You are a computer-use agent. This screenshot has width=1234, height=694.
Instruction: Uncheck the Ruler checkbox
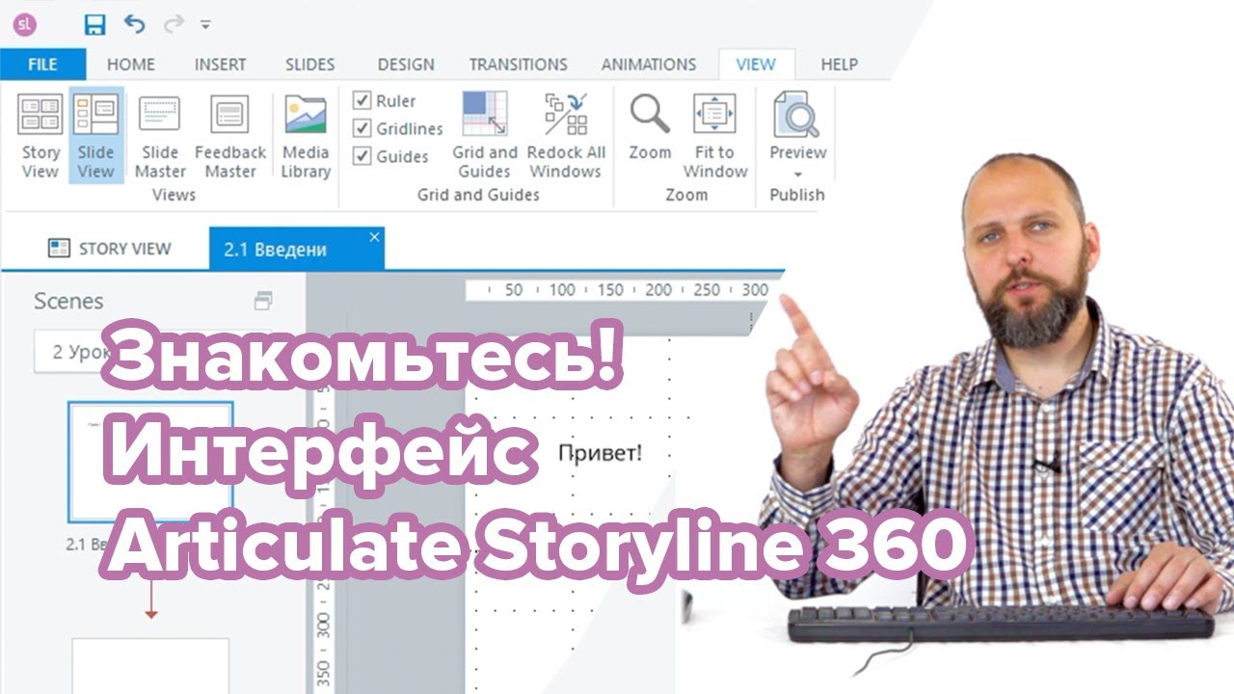(x=362, y=100)
